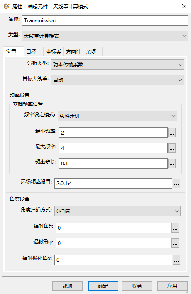Click the ellipsis button beside 辐射角φ
The width and height of the screenshot is (191, 294).
point(175,243)
